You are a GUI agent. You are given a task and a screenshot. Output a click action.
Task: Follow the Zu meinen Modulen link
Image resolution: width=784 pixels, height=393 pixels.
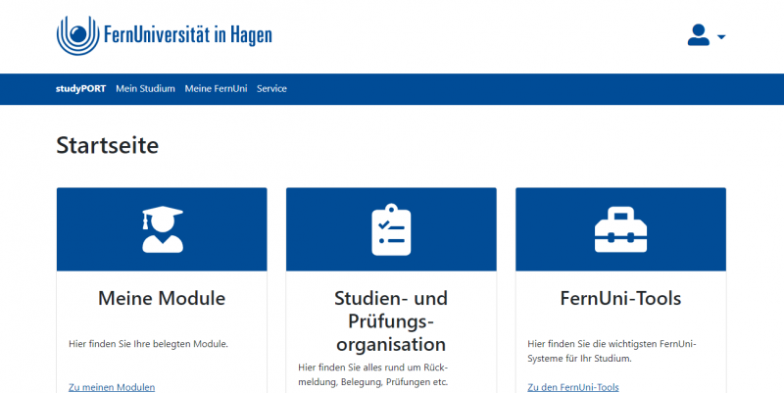tap(112, 387)
